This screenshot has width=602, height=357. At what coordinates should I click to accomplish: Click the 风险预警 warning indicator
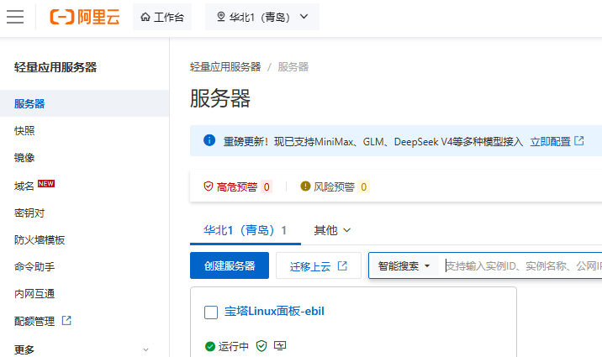[327, 186]
